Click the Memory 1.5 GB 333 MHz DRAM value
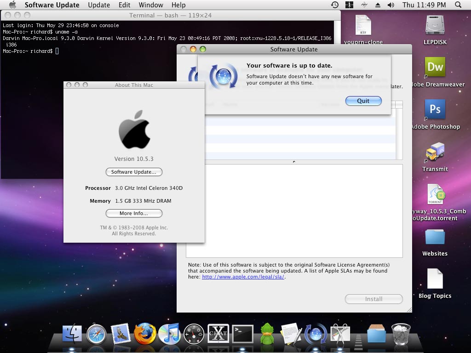 pyautogui.click(x=144, y=201)
